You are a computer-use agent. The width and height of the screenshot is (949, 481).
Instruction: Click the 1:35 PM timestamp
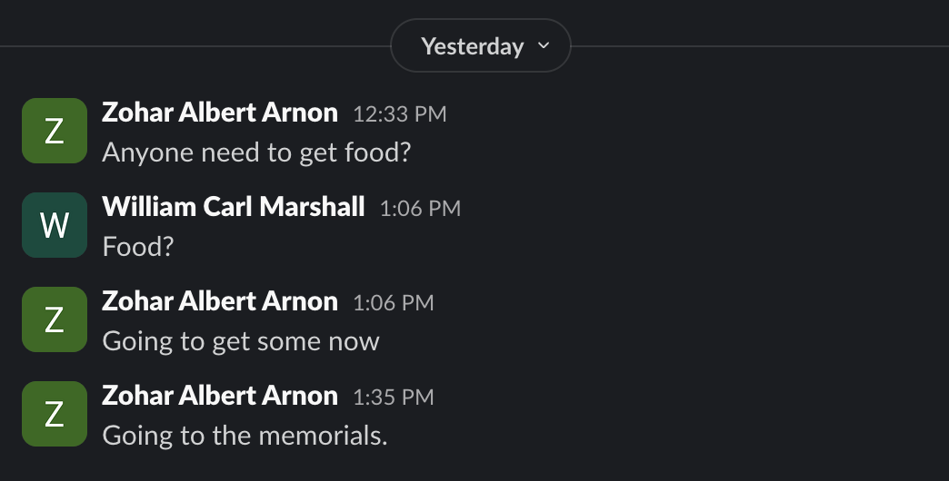[x=394, y=398]
